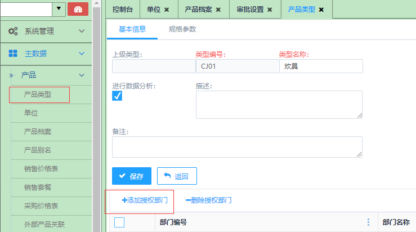Click the column menu dots beside 部门编号

click(x=369, y=222)
